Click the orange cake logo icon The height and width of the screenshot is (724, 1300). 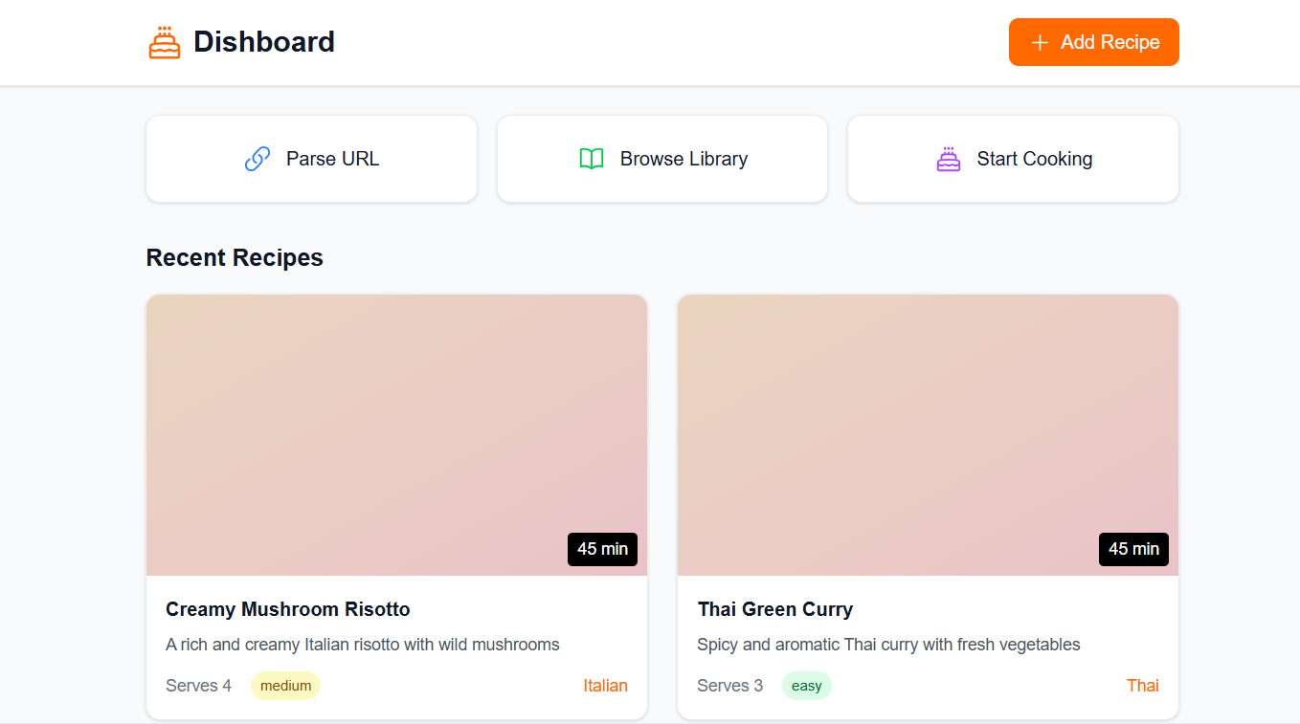165,42
